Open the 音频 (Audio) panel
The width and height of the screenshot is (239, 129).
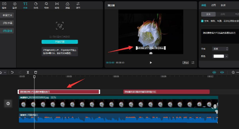tap(14, 5)
